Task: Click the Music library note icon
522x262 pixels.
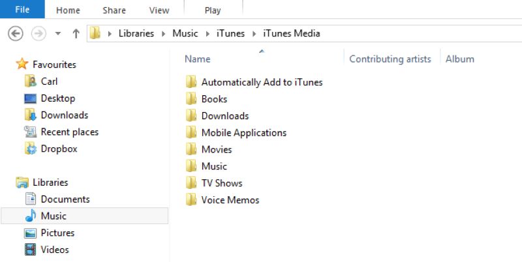Action: (30, 216)
